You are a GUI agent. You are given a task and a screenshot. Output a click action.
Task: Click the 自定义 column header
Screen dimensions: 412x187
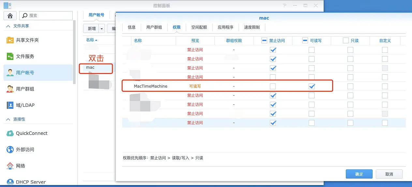pyautogui.click(x=385, y=41)
